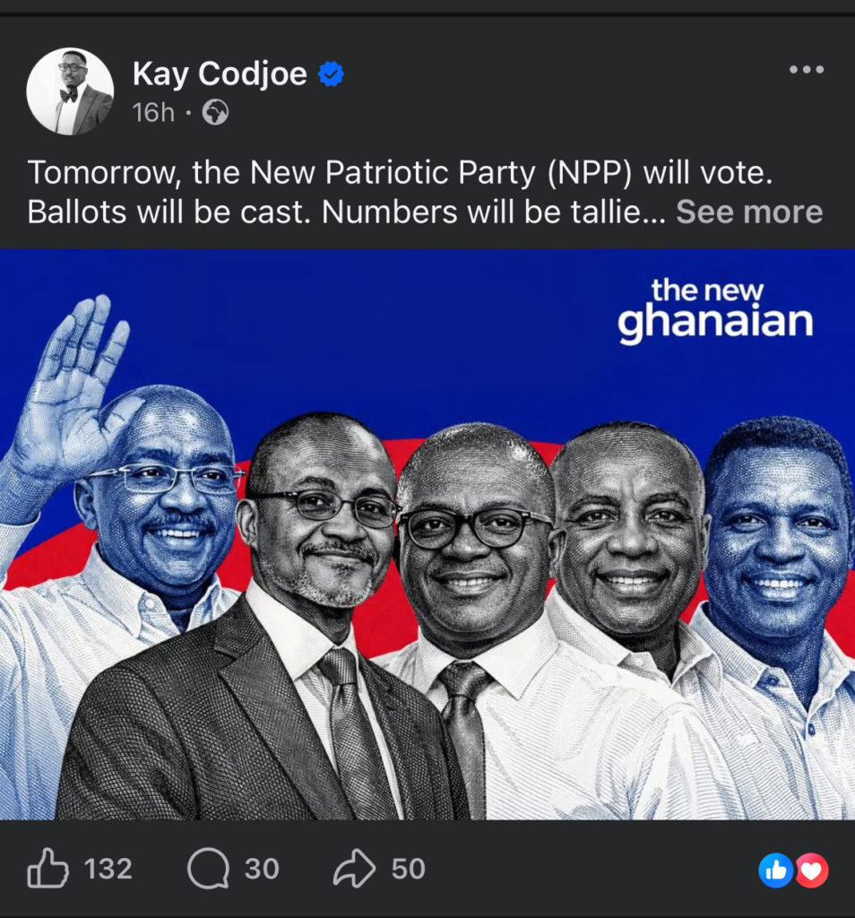855x918 pixels.
Task: View the 132 likes count
Action: [108, 869]
